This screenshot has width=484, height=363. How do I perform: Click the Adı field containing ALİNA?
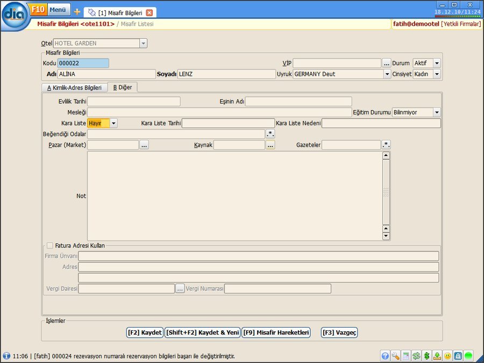point(106,74)
